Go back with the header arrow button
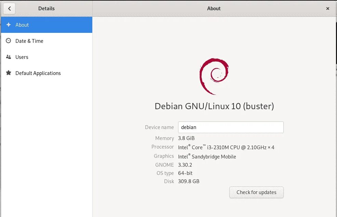This screenshot has height=217, width=337. click(x=9, y=9)
